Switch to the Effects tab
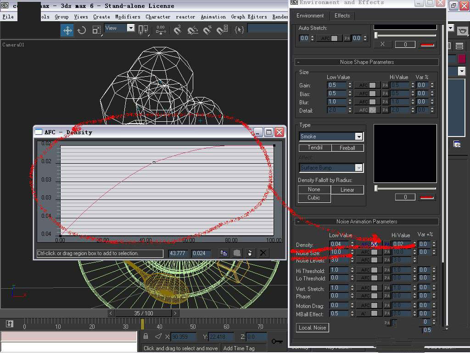 [x=342, y=16]
